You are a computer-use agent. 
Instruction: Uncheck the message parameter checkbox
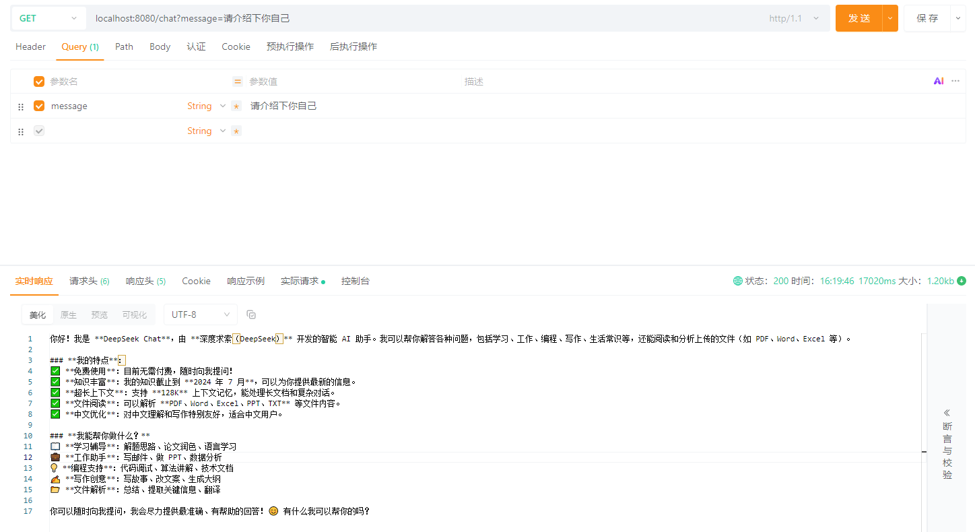coord(39,106)
